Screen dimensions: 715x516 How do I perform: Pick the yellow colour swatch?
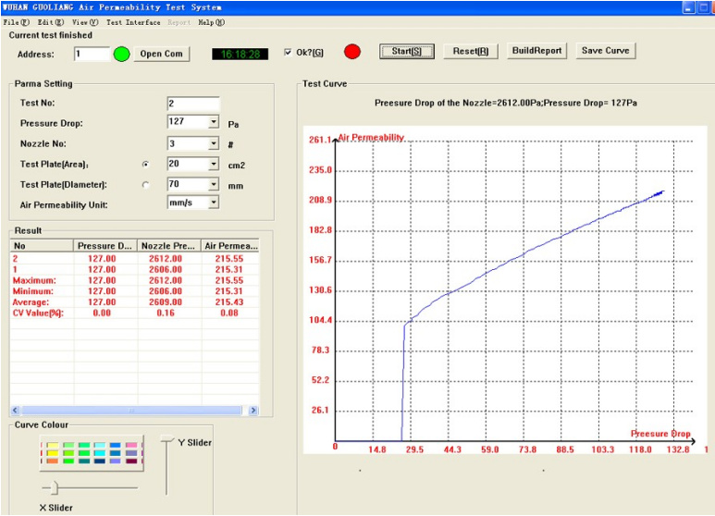tap(53, 453)
